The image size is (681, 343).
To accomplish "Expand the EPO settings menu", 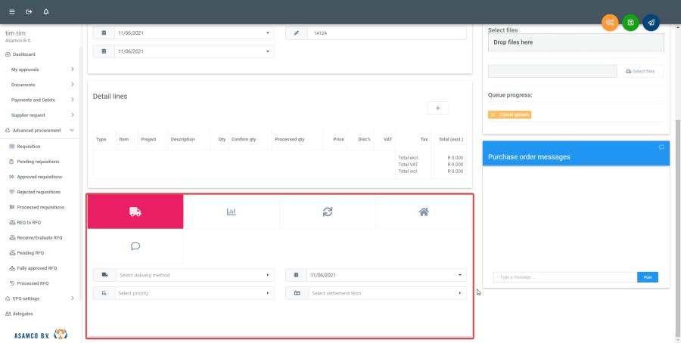I will 41,298.
